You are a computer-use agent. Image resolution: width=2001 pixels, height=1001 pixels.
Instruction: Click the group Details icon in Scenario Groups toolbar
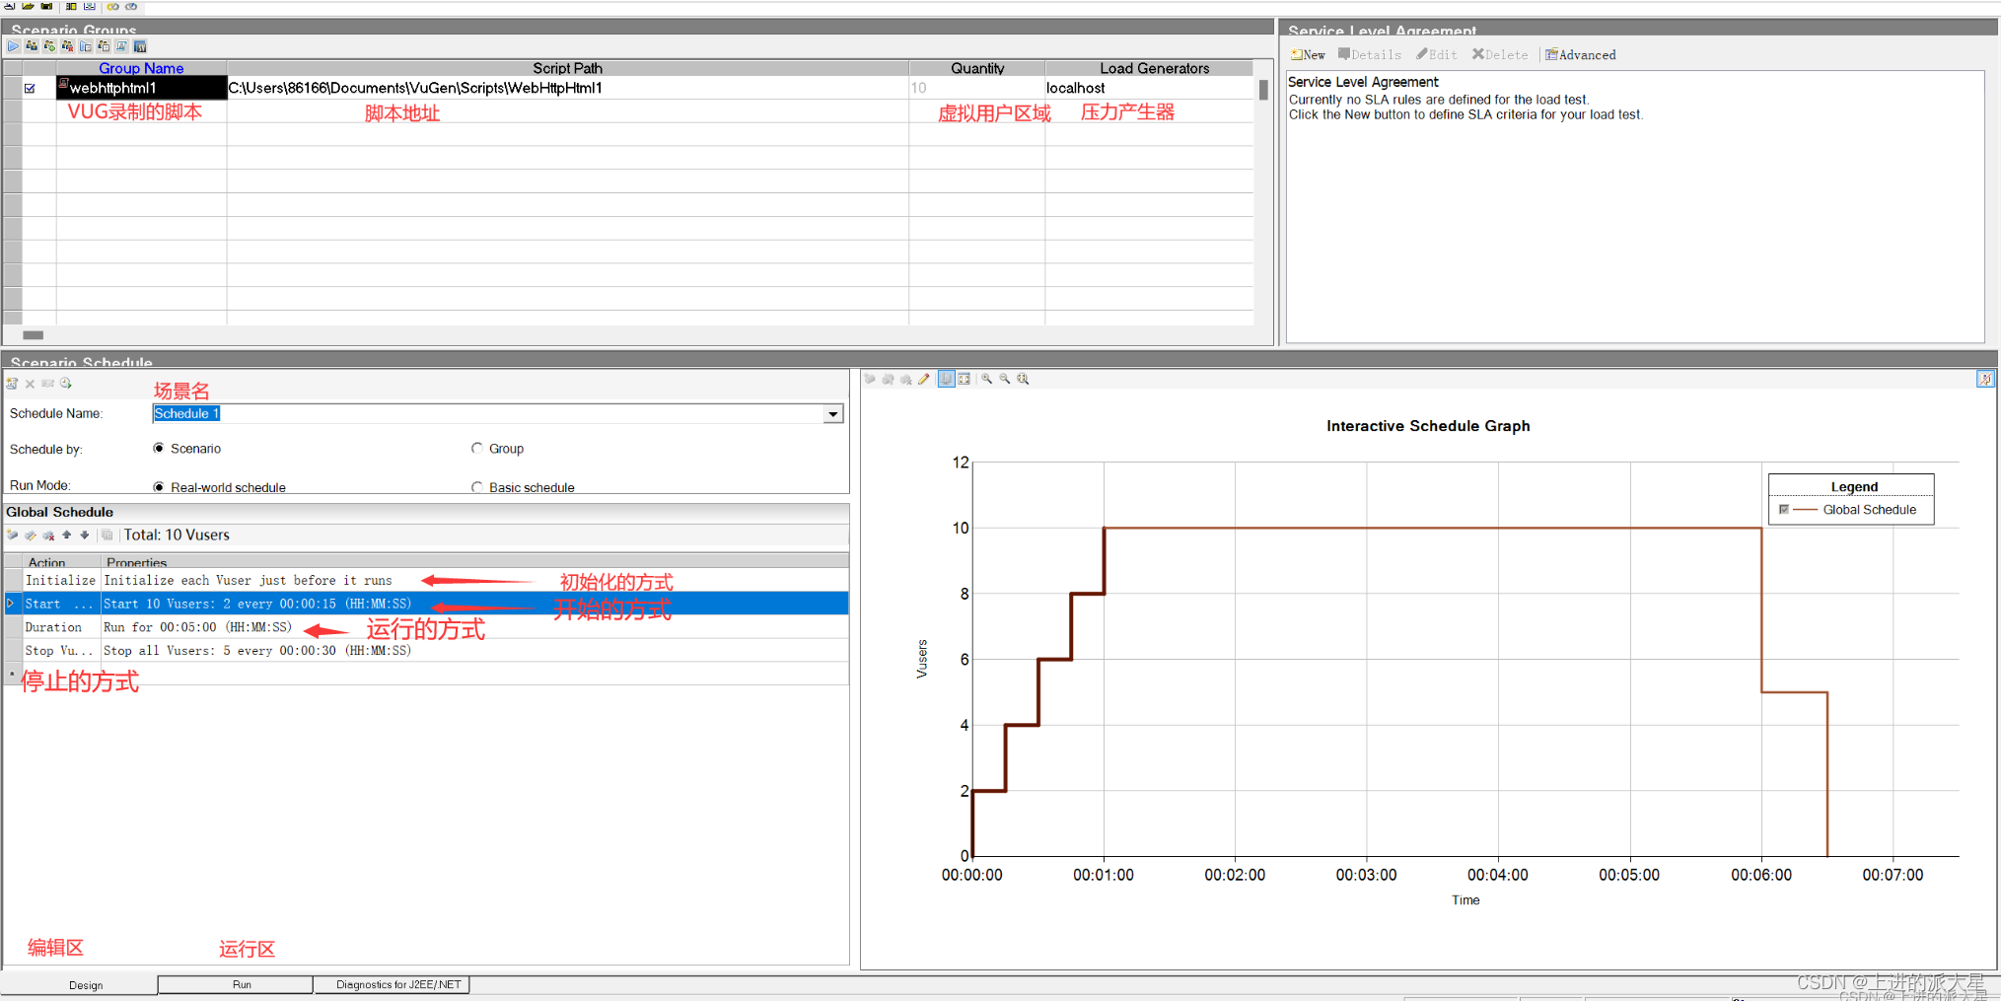104,46
